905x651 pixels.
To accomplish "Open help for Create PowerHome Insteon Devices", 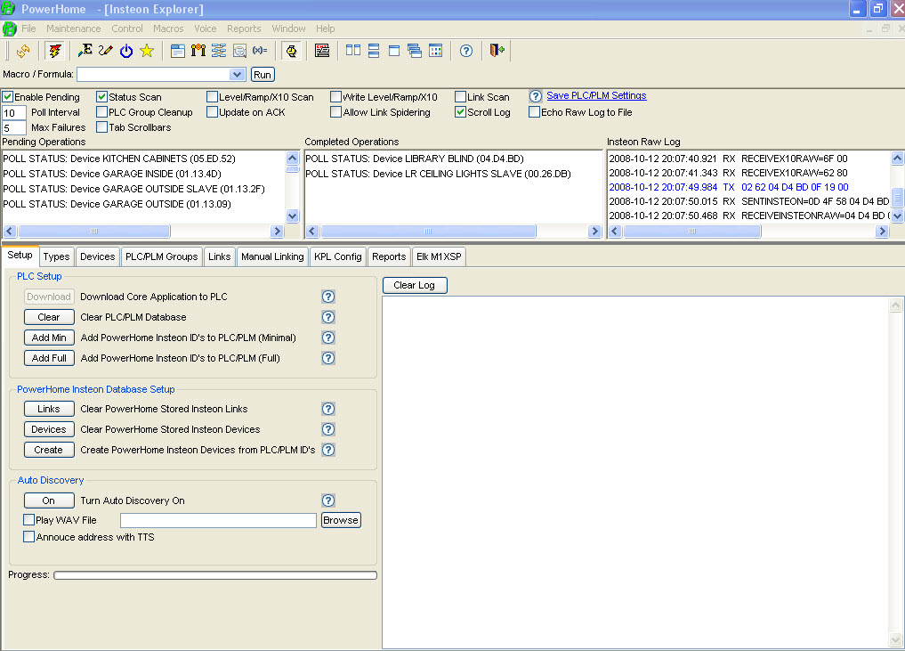I will coord(328,450).
